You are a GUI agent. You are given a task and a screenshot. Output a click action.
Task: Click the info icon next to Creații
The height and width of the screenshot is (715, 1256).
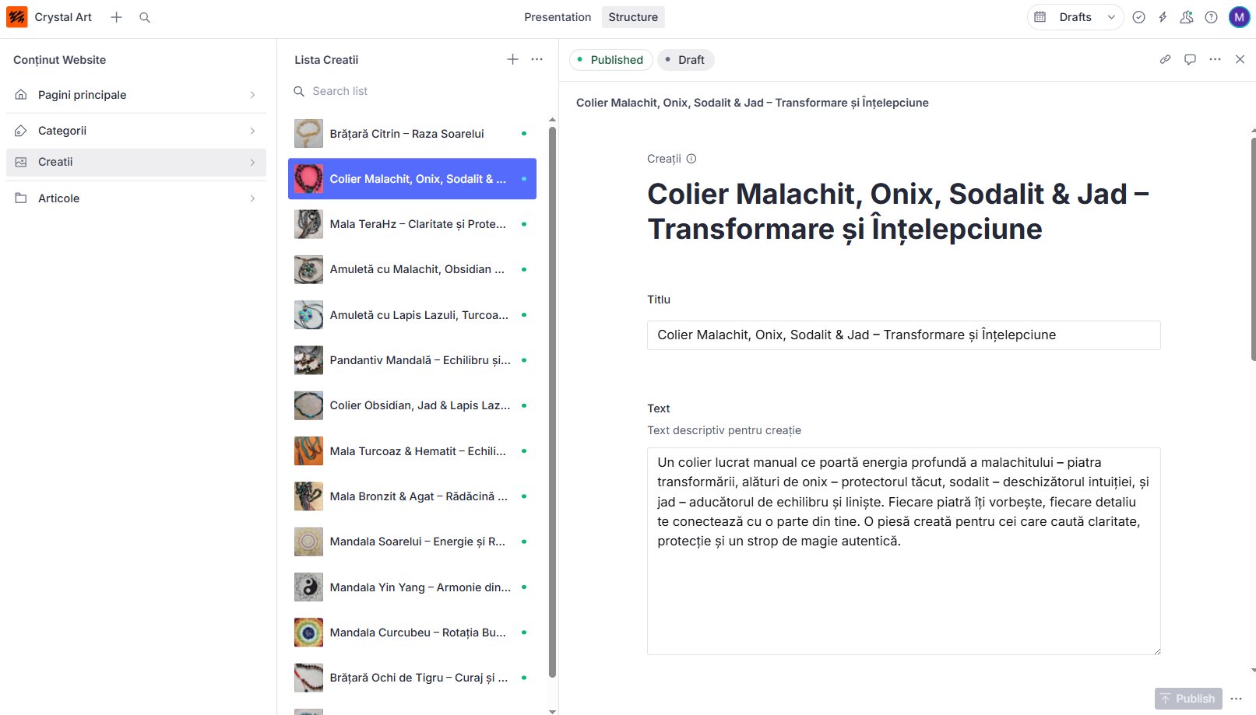coord(691,159)
